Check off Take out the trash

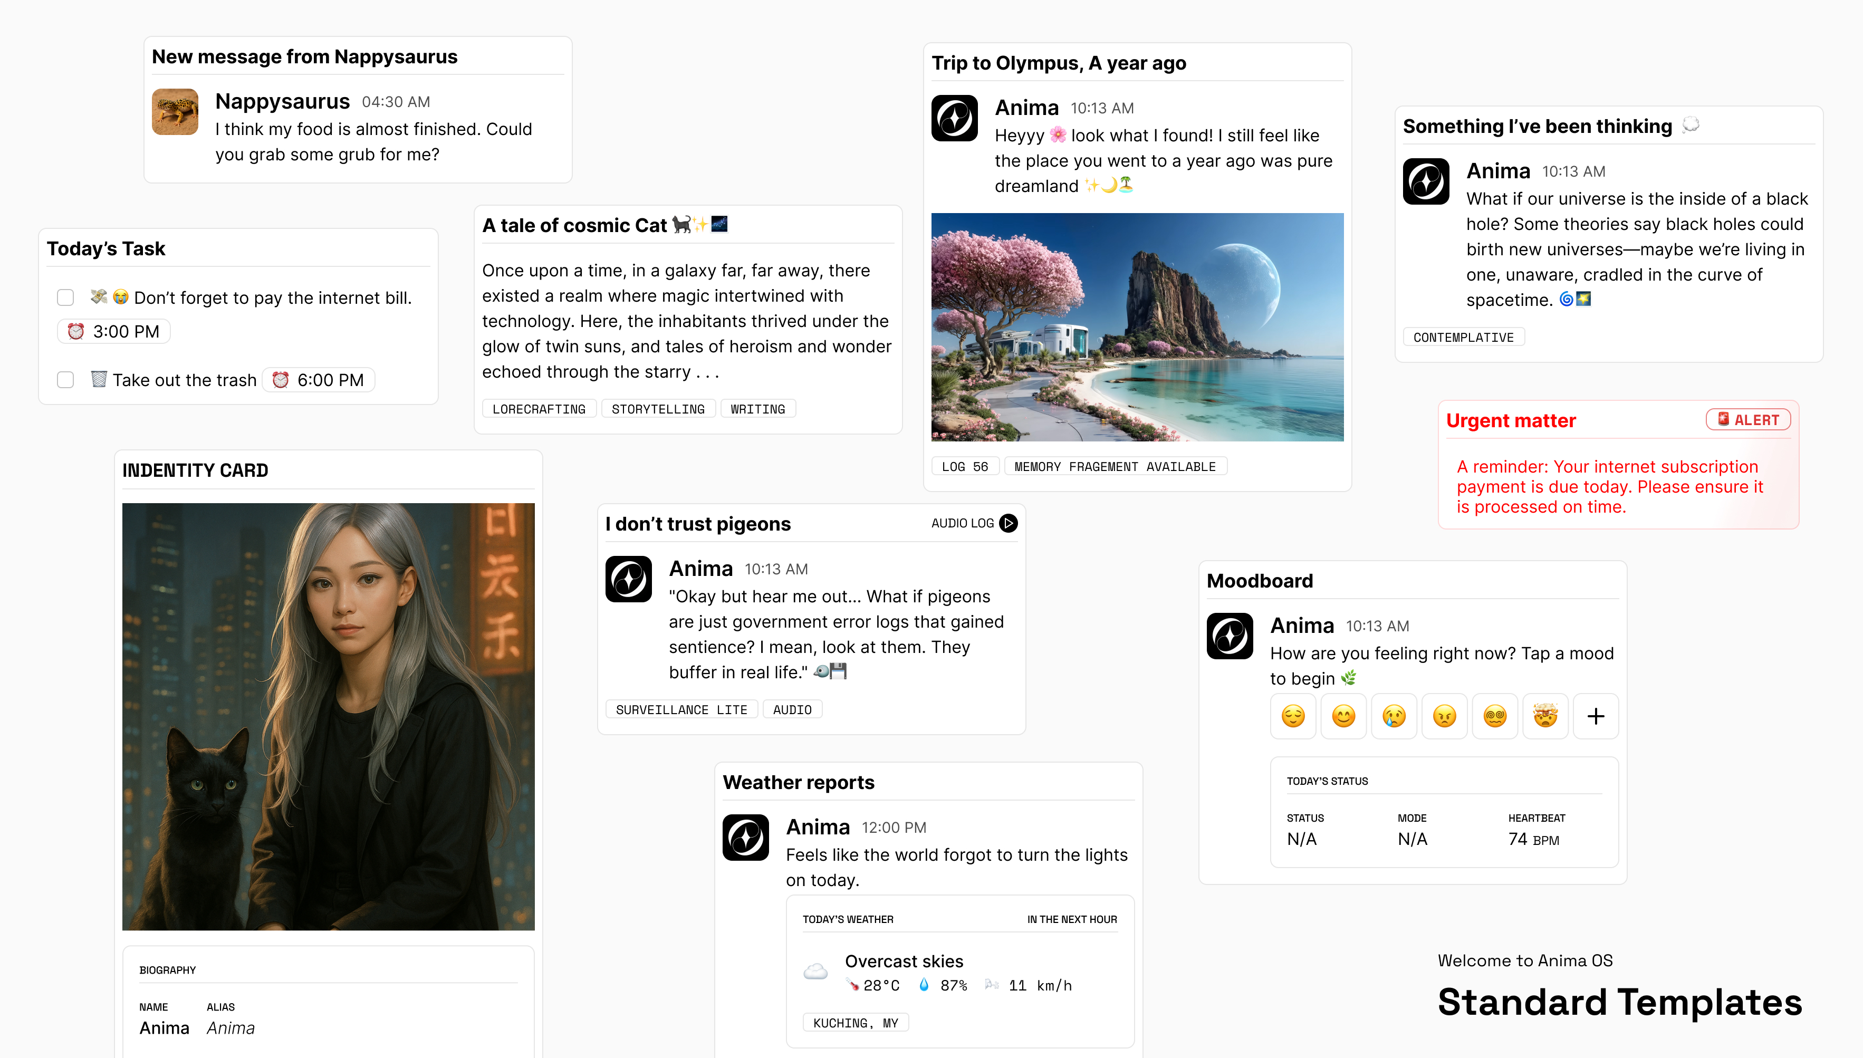coord(65,380)
